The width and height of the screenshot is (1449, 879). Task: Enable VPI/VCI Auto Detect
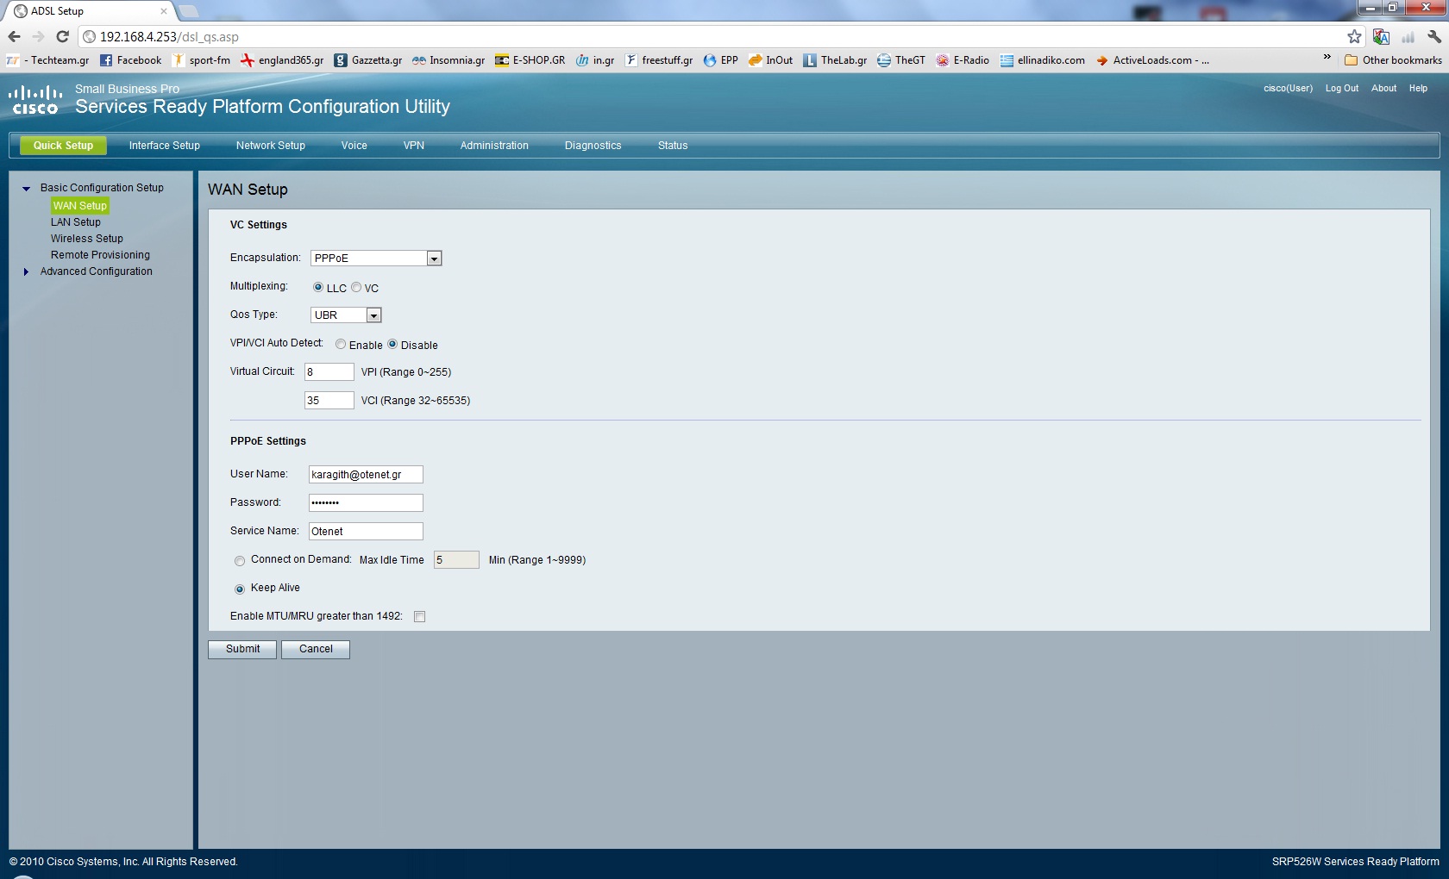point(341,344)
